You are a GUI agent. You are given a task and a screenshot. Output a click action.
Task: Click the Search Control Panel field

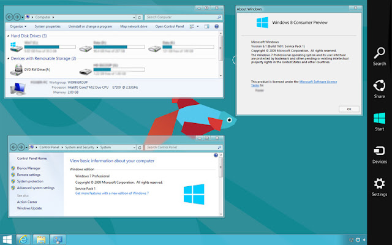click(184, 147)
